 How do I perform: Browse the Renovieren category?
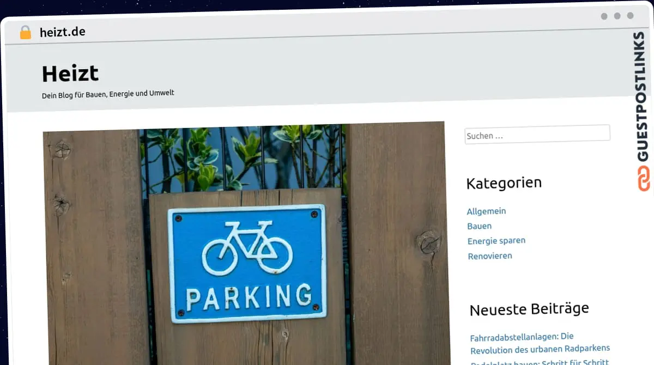click(489, 256)
